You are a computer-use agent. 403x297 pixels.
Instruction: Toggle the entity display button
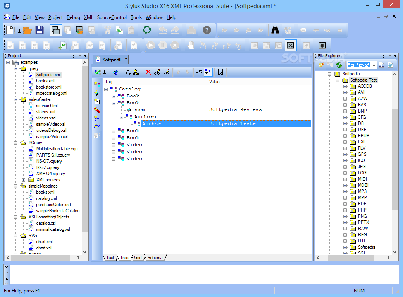[x=208, y=72]
